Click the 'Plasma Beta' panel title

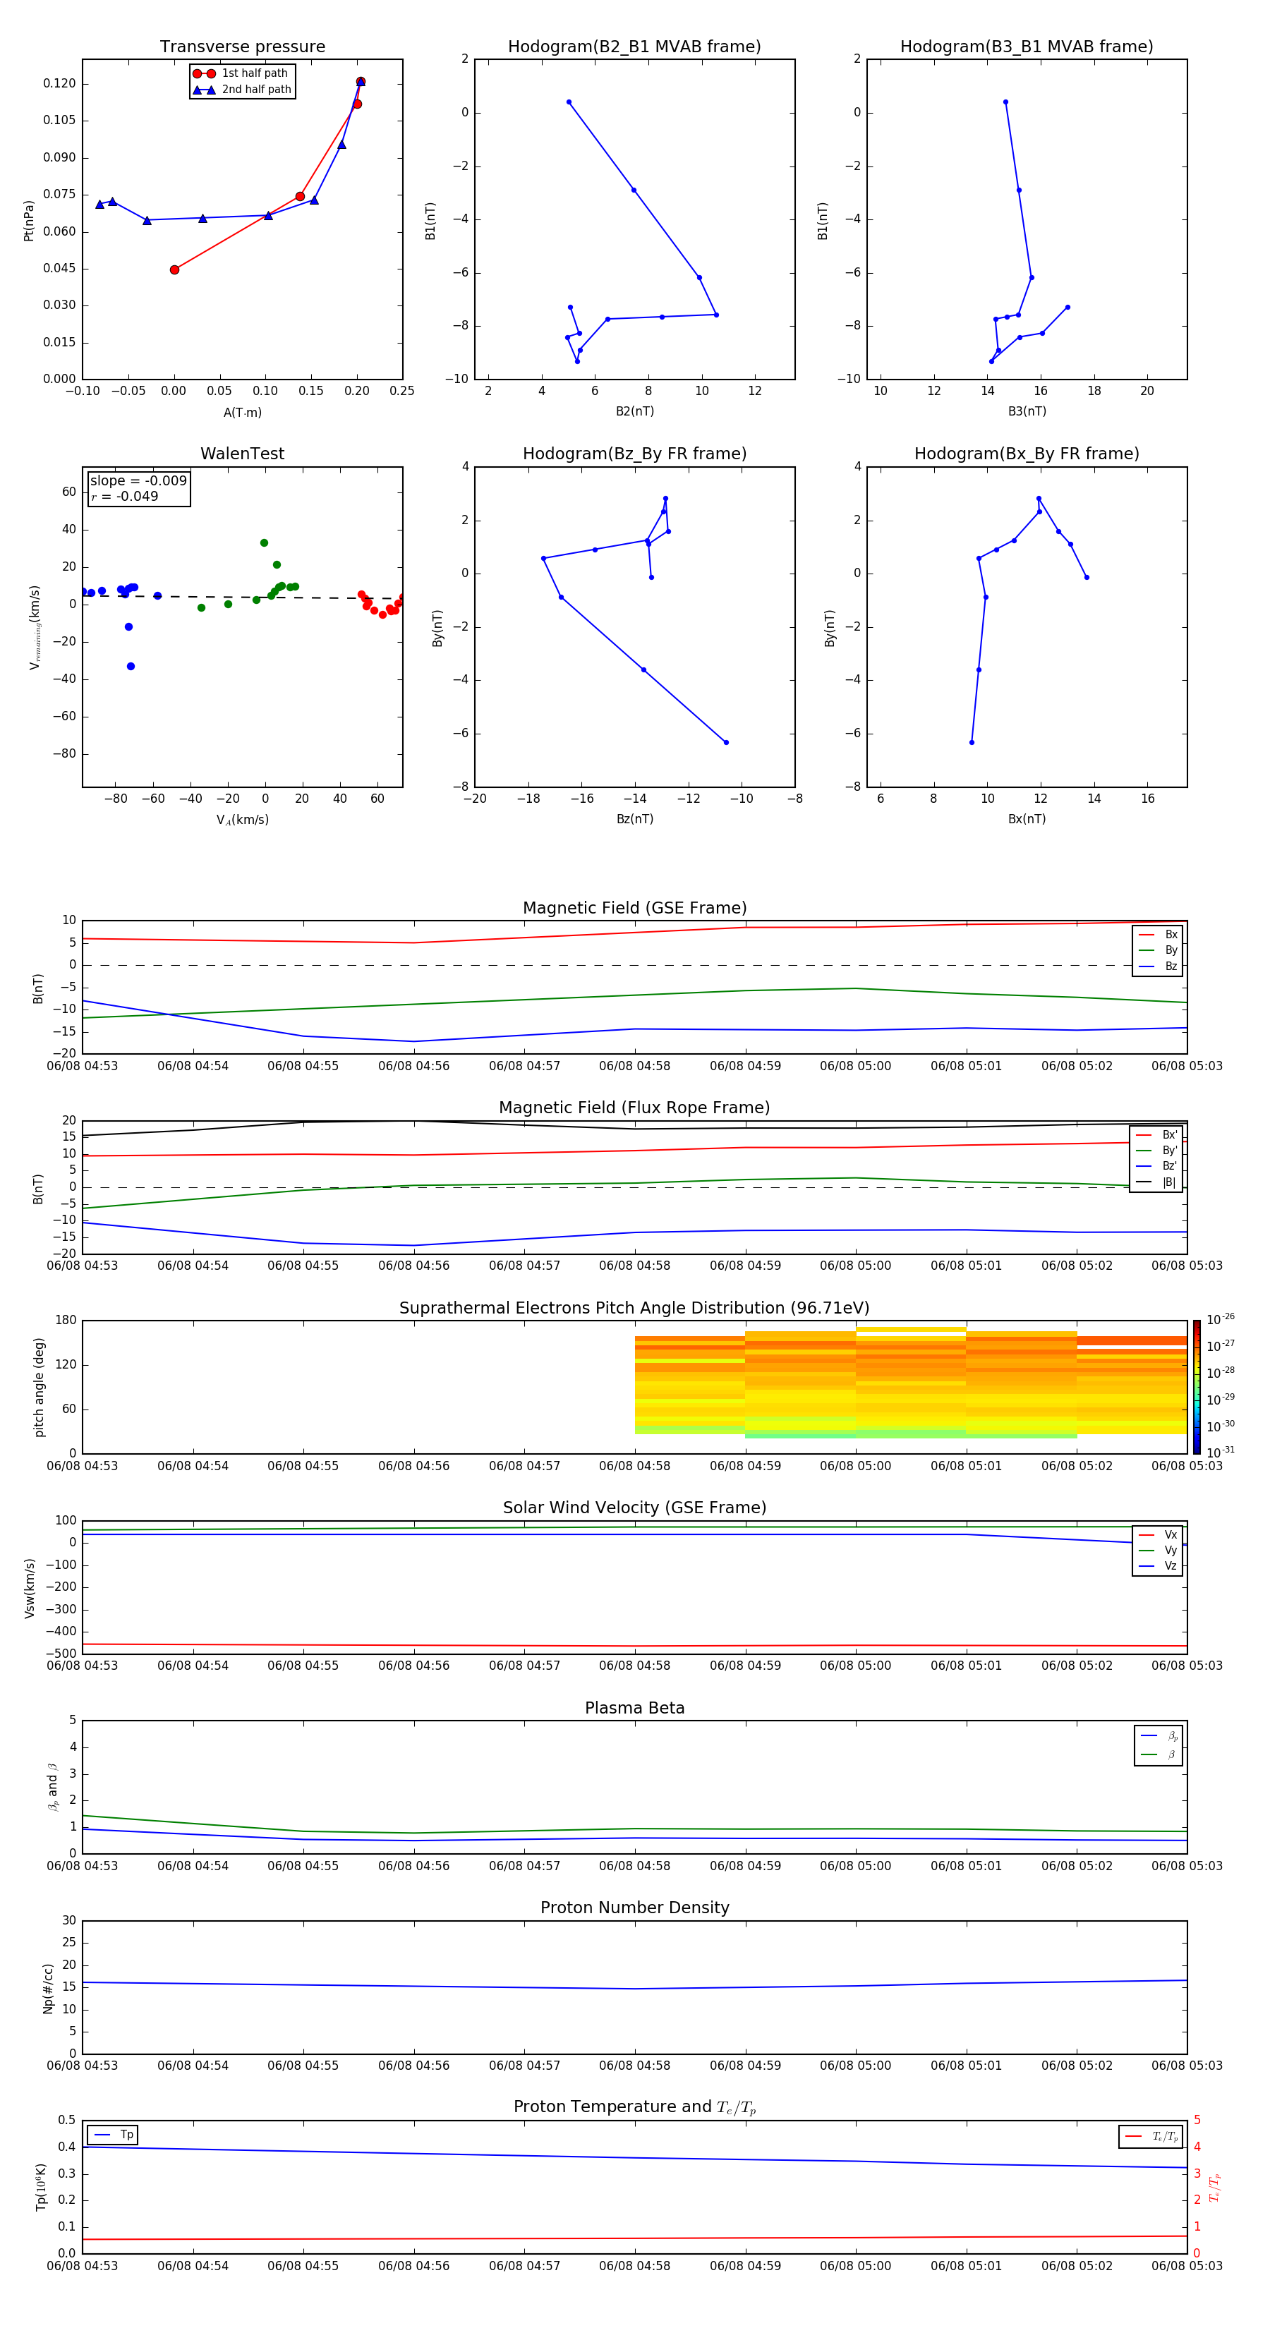tap(634, 1708)
